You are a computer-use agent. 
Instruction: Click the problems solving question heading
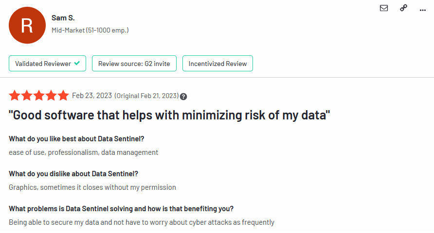pyautogui.click(x=121, y=209)
